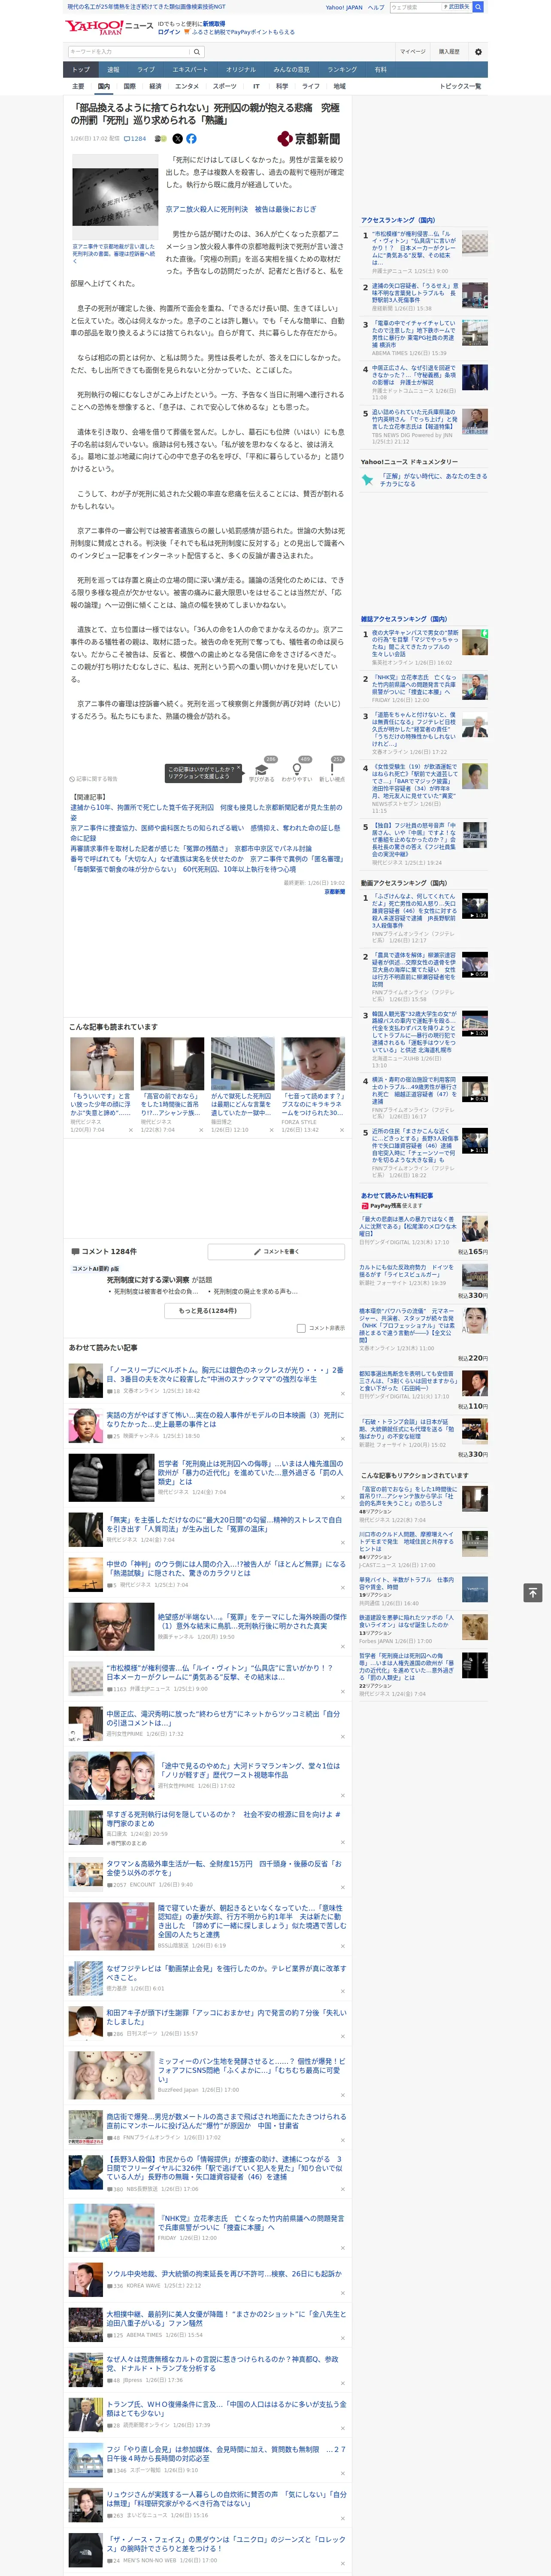
Task: Open the ランキング tab
Action: [x=343, y=70]
